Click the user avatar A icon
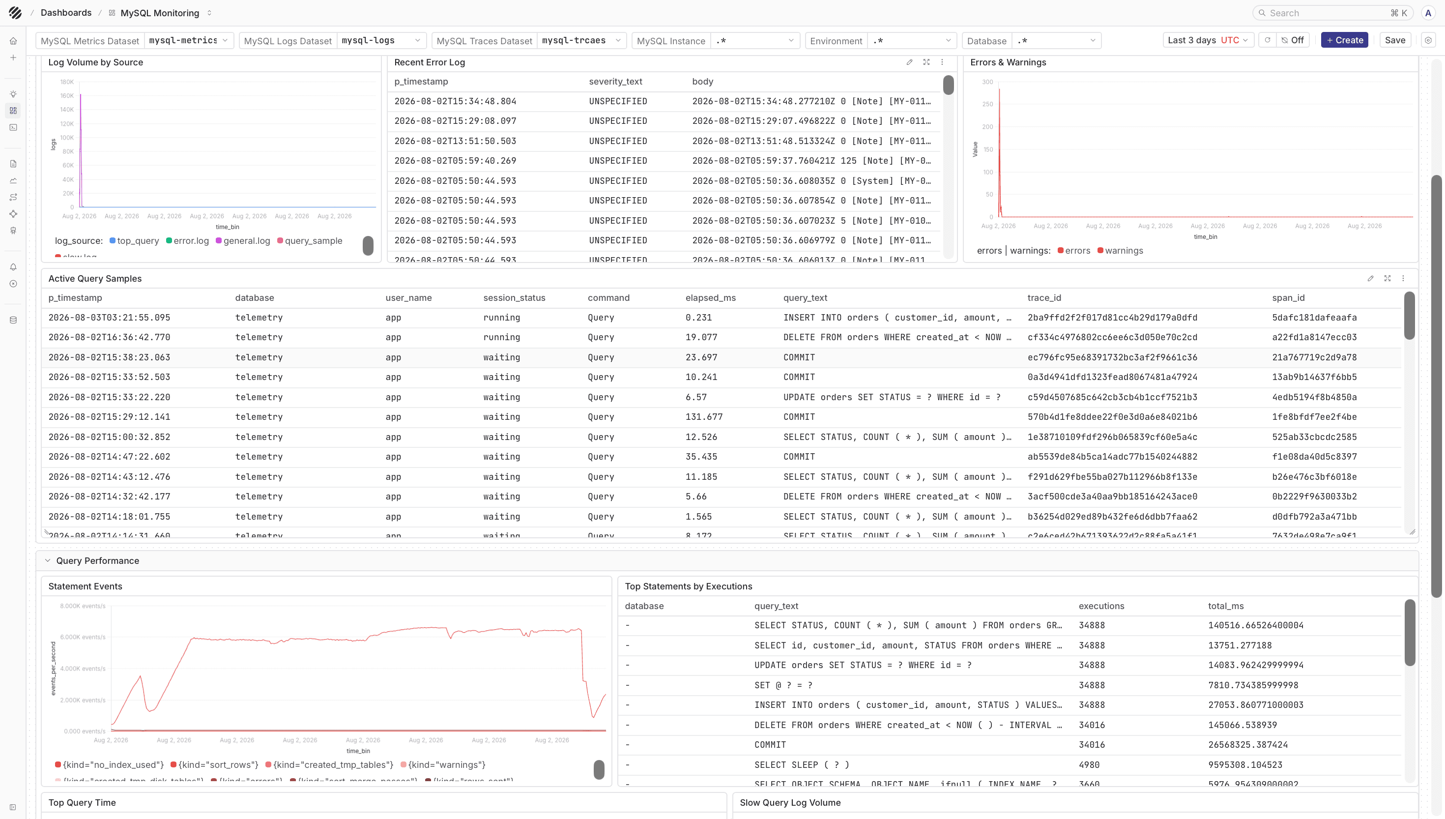 pos(1428,12)
